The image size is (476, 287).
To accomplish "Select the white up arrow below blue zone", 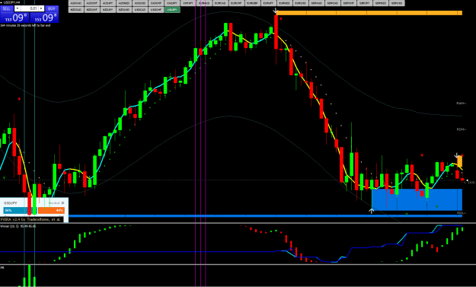I will [x=371, y=211].
